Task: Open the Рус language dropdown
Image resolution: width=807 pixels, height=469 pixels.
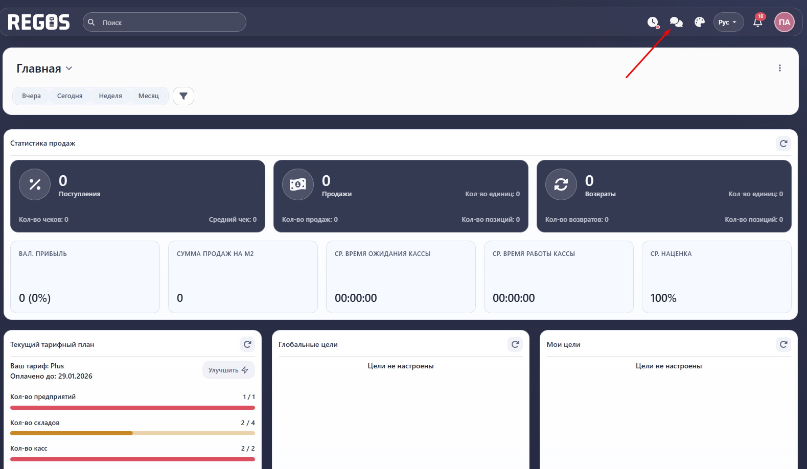Action: tap(728, 22)
